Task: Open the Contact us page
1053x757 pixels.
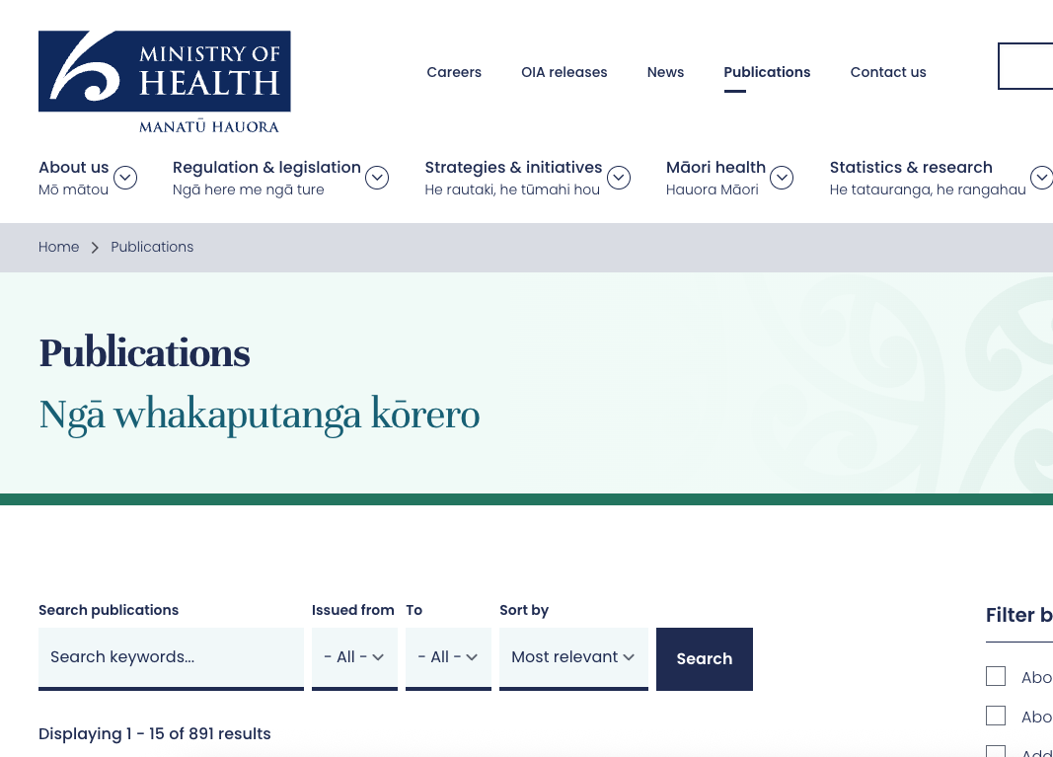Action: coord(887,72)
